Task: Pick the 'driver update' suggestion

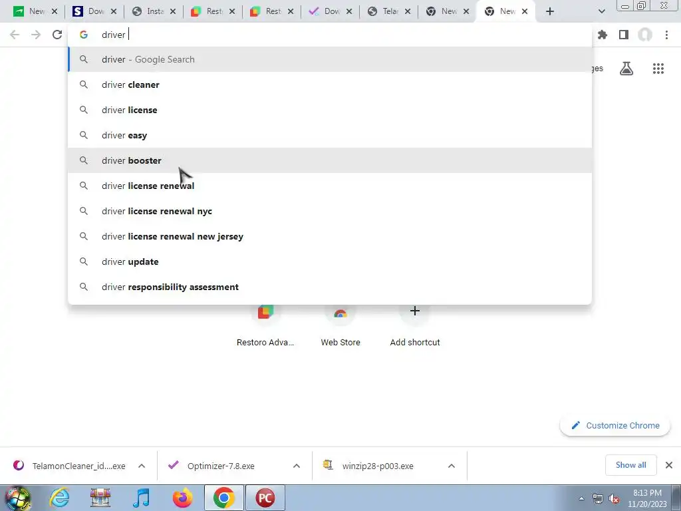Action: tap(330, 261)
